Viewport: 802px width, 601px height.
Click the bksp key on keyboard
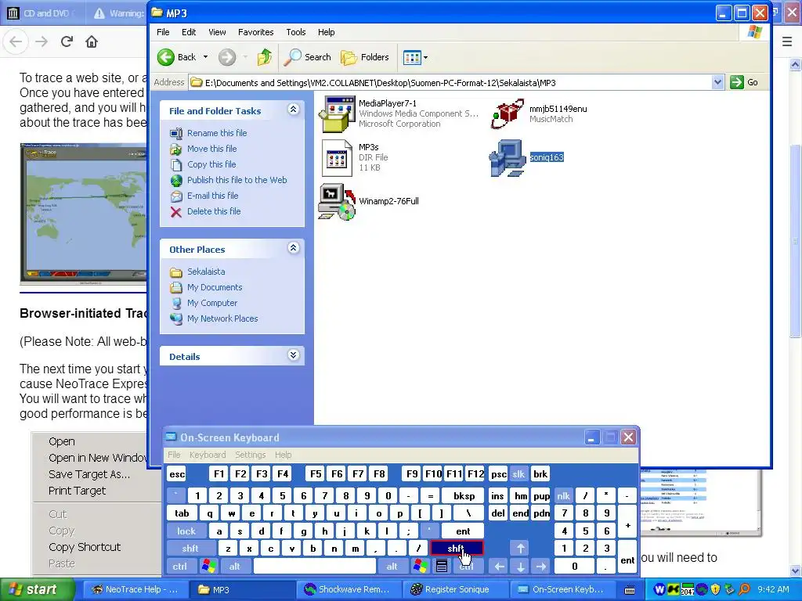464,496
